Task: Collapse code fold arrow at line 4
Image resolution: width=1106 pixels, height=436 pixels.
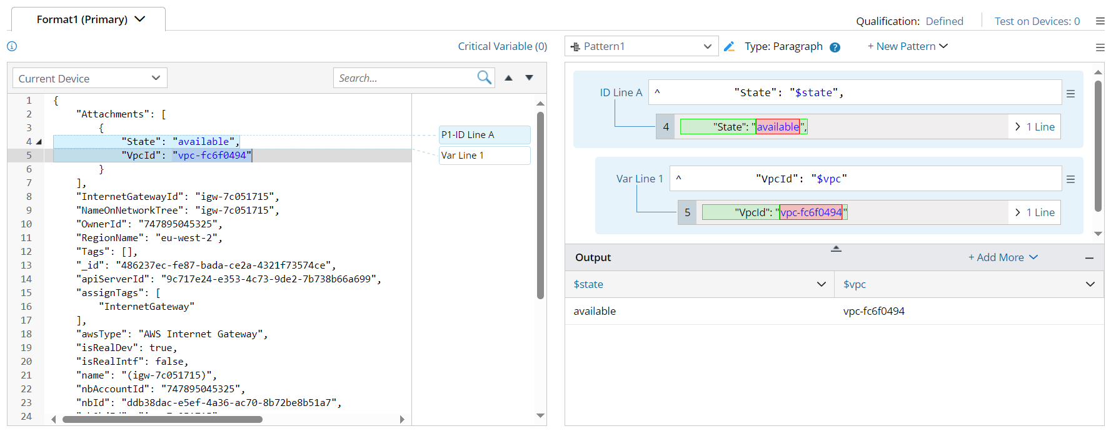Action: [39, 142]
